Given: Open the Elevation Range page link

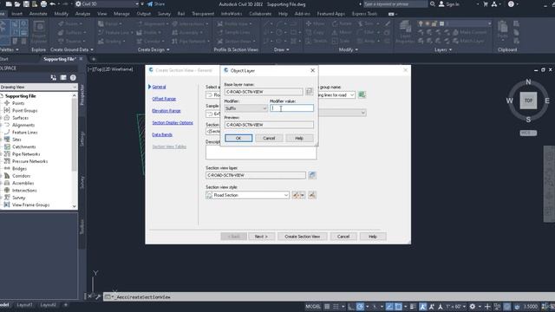Looking at the screenshot, I should [166, 111].
